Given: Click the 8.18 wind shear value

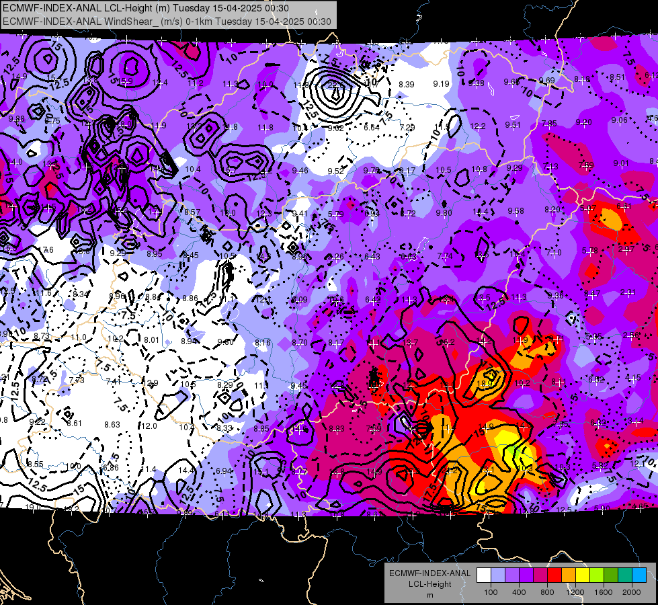Looking at the screenshot, I should coord(582,79).
